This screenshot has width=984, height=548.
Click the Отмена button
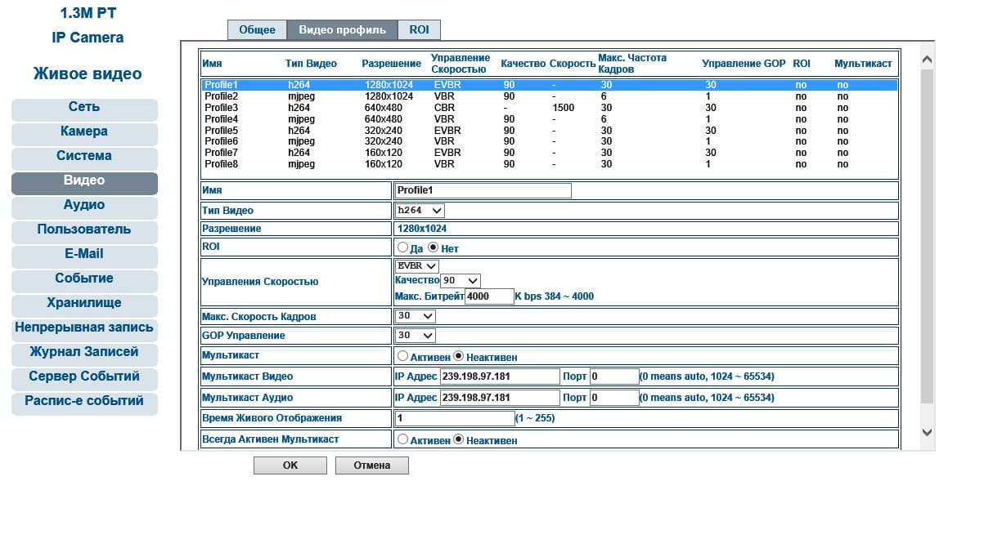[372, 466]
